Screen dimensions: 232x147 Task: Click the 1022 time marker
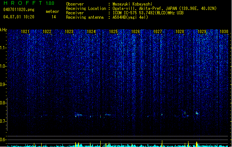click(47, 32)
